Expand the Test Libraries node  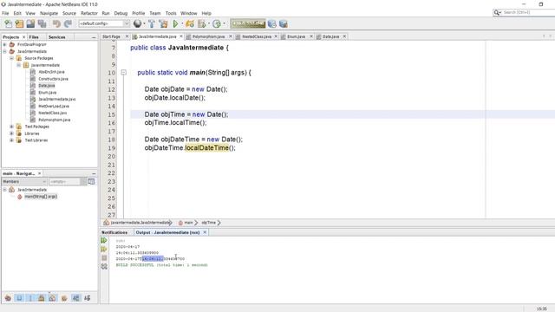tap(11, 140)
